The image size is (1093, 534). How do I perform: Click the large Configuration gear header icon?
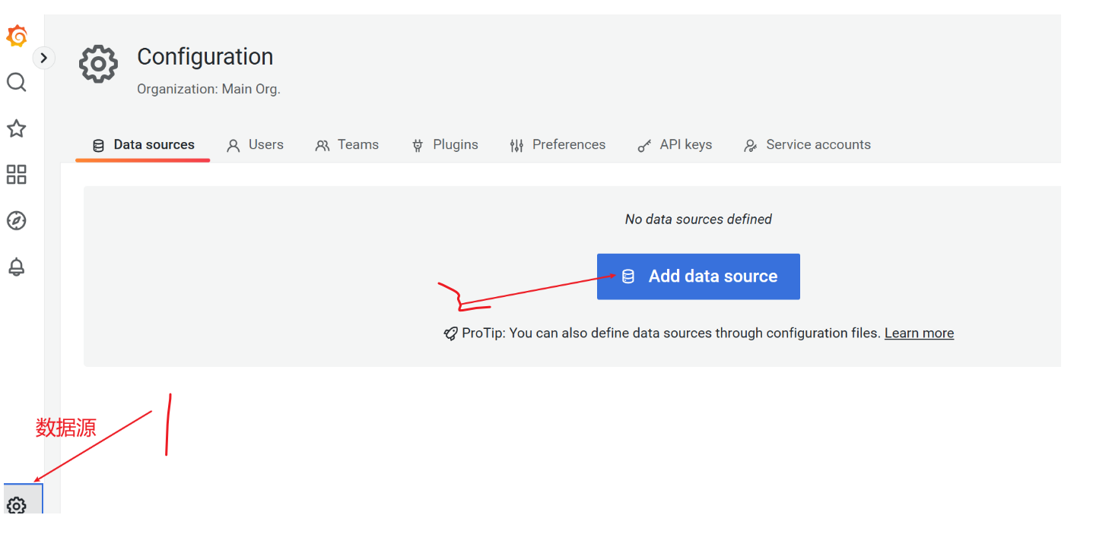tap(99, 64)
